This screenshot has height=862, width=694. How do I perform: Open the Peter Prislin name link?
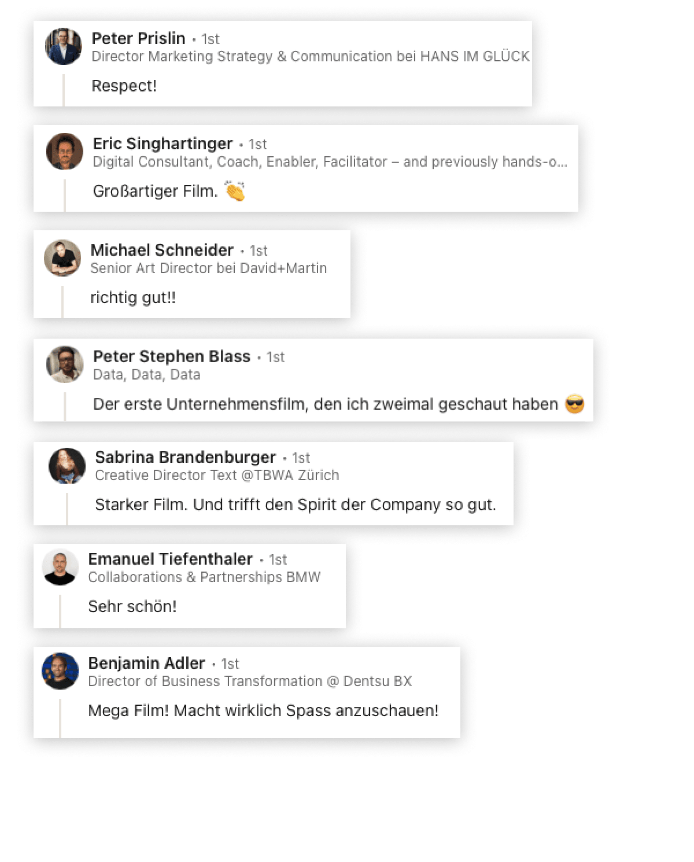pos(138,38)
